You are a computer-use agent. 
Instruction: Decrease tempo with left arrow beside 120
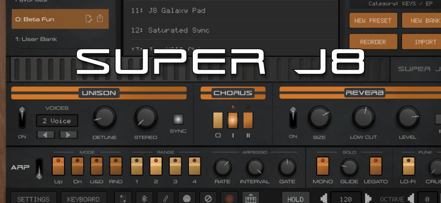tap(324, 198)
